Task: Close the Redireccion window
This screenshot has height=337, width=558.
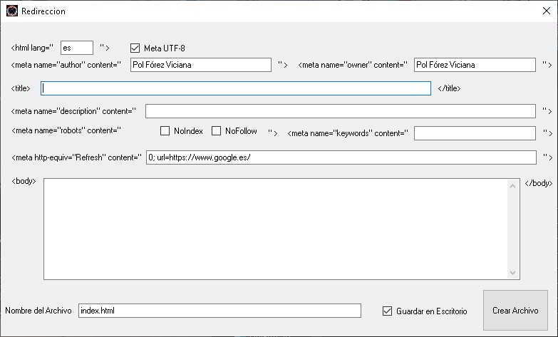Action: coord(546,11)
